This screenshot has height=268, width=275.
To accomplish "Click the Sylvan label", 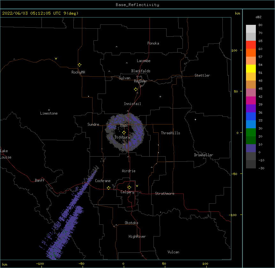I will (x=124, y=78).
